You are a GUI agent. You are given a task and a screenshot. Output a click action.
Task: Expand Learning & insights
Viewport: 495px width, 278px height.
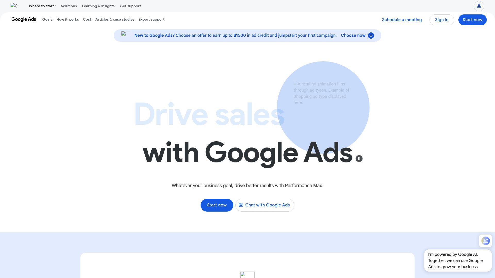(x=98, y=6)
